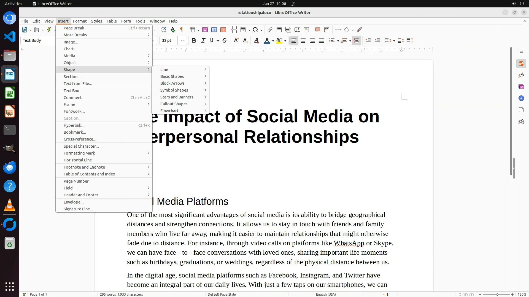The image size is (529, 297).
Task: Click the clear direct formatting icon
Action: pos(257,41)
